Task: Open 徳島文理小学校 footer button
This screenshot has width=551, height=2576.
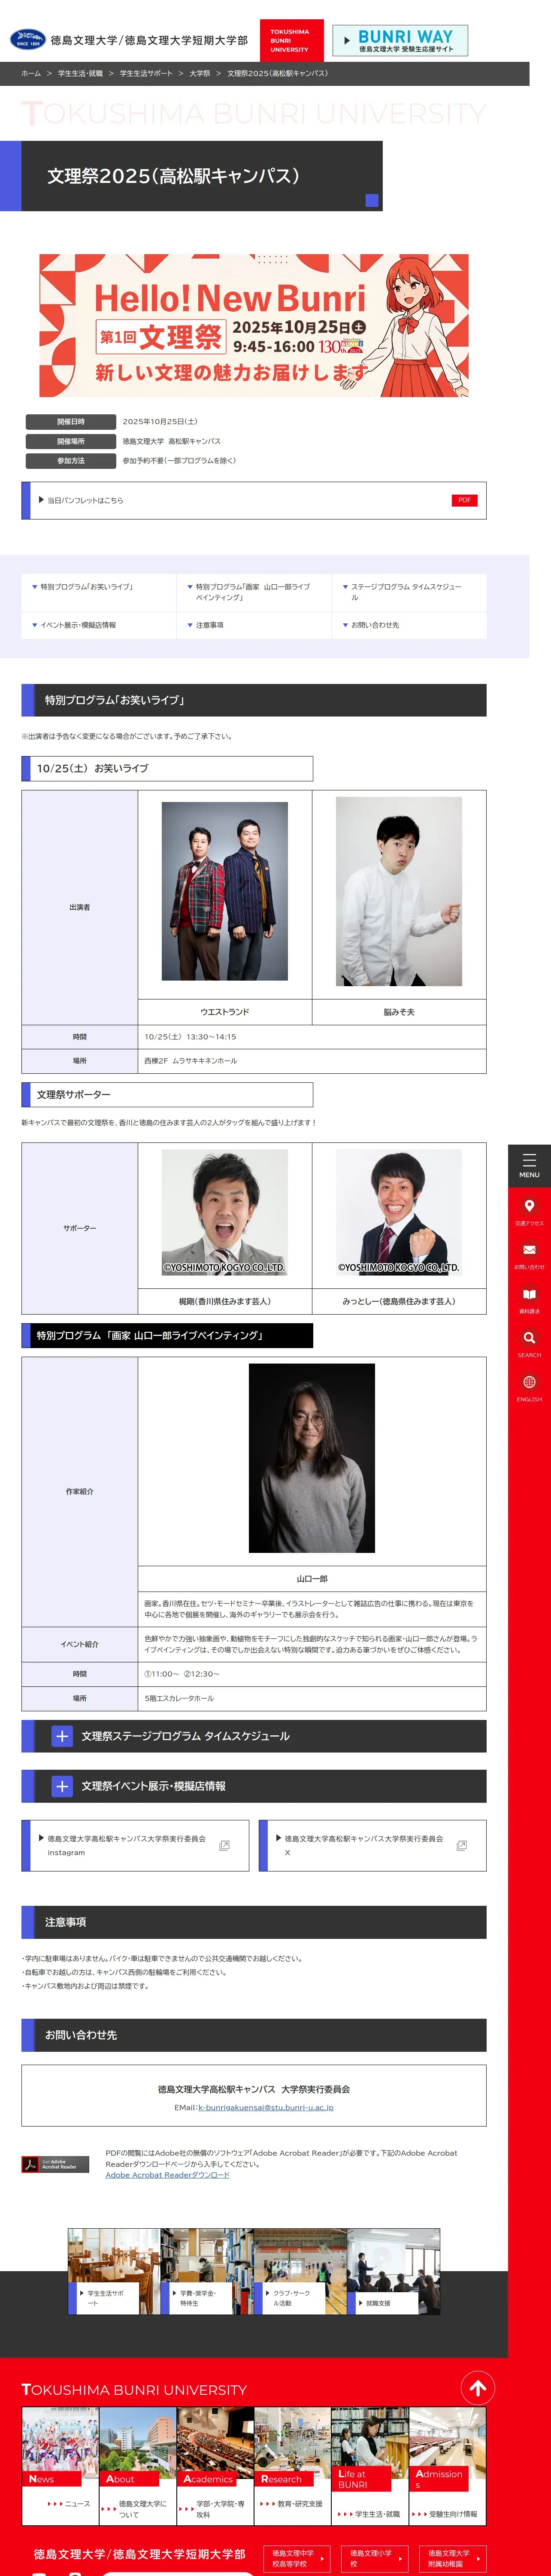Action: coord(375,2558)
